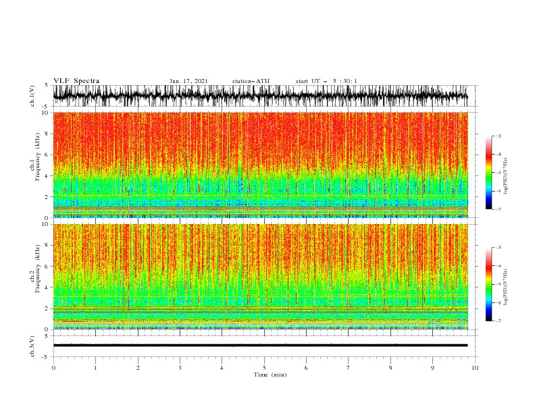Click time-axis tick label "5" below ch.3
Viewport: 535px width, 413px height.
(264, 368)
